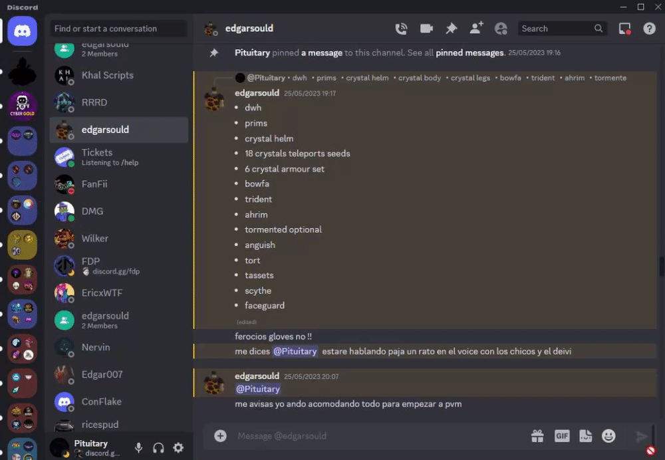Click 'ferocios gloves no !!' message text
The height and width of the screenshot is (460, 665).
click(273, 336)
